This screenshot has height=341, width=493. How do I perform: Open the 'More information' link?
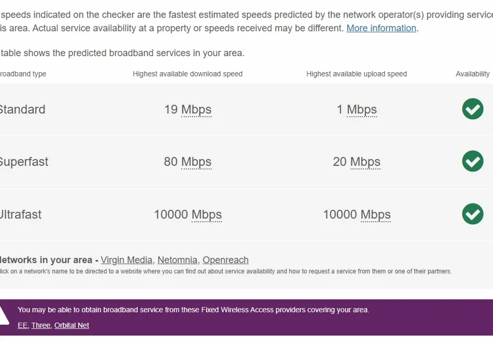(x=381, y=28)
